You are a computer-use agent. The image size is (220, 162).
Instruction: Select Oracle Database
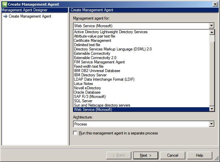pyautogui.click(x=141, y=92)
